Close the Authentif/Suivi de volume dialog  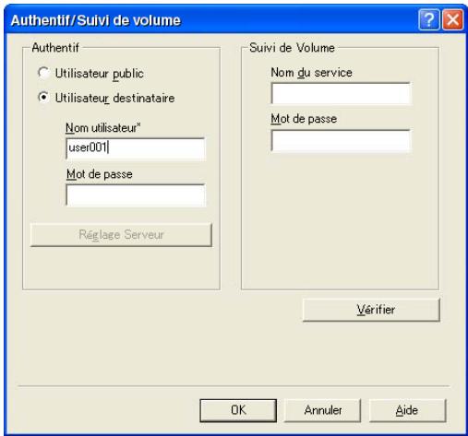[453, 19]
